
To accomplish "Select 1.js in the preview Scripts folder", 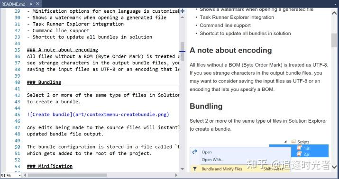I will click(x=307, y=148).
